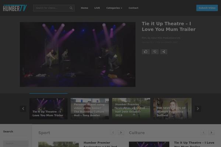Select the Personal Brand Tony Bowler thumbnail
The image size is (221, 147).
(90, 108)
